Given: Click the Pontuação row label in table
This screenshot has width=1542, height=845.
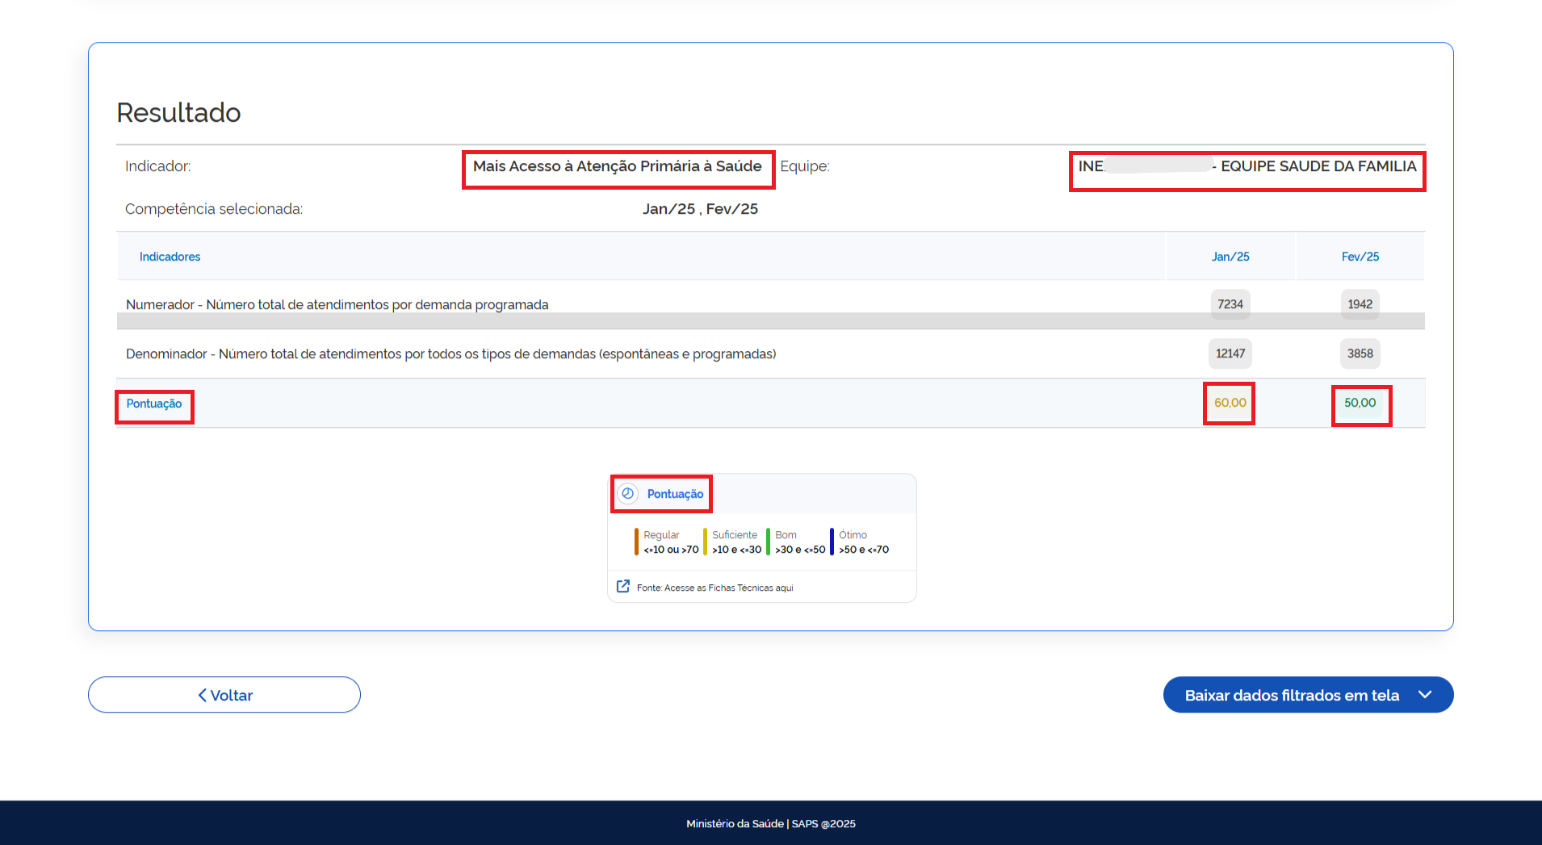Looking at the screenshot, I should click(154, 404).
